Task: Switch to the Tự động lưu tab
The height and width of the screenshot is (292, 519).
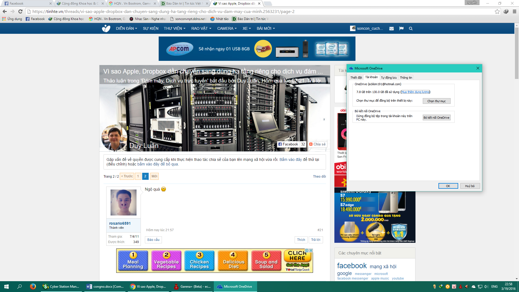Action: pyautogui.click(x=389, y=78)
